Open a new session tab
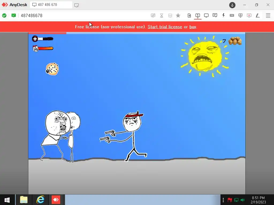Image resolution: width=274 pixels, height=205 pixels. click(x=77, y=5)
